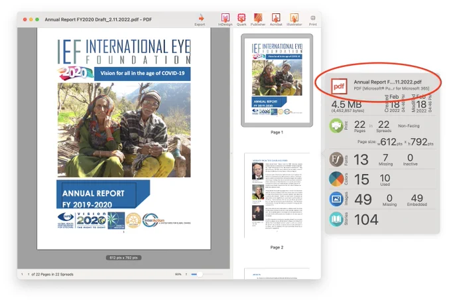Screen dimensions: 451x302
Task: Open the Acrobat conversion icon
Action: 276,18
